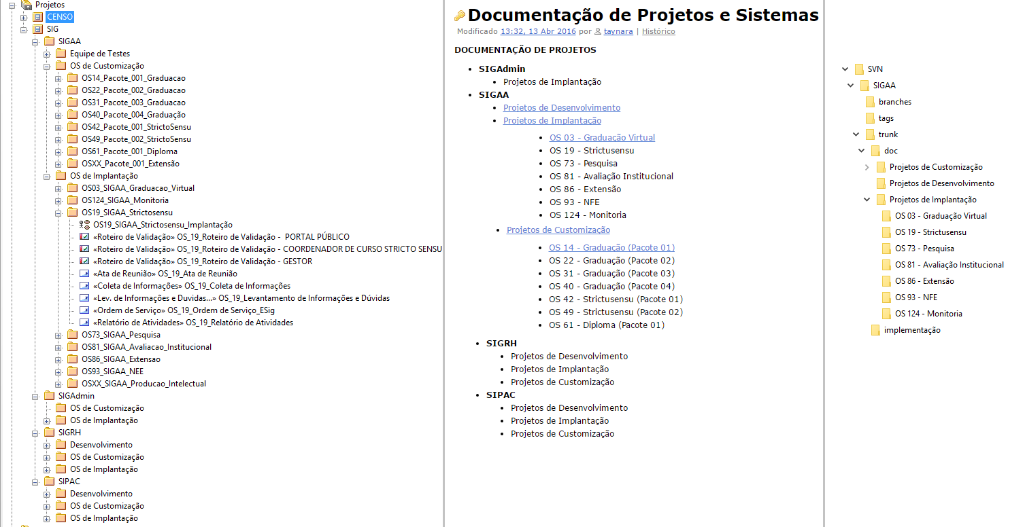Select OS 73 - Pesquisa in SVN tree
The width and height of the screenshot is (1025, 527).
click(924, 249)
